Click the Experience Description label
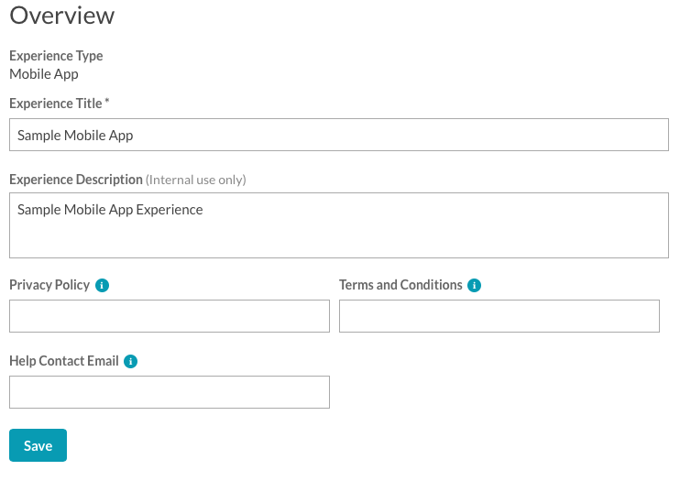Screen dimensions: 680x481 pos(76,180)
